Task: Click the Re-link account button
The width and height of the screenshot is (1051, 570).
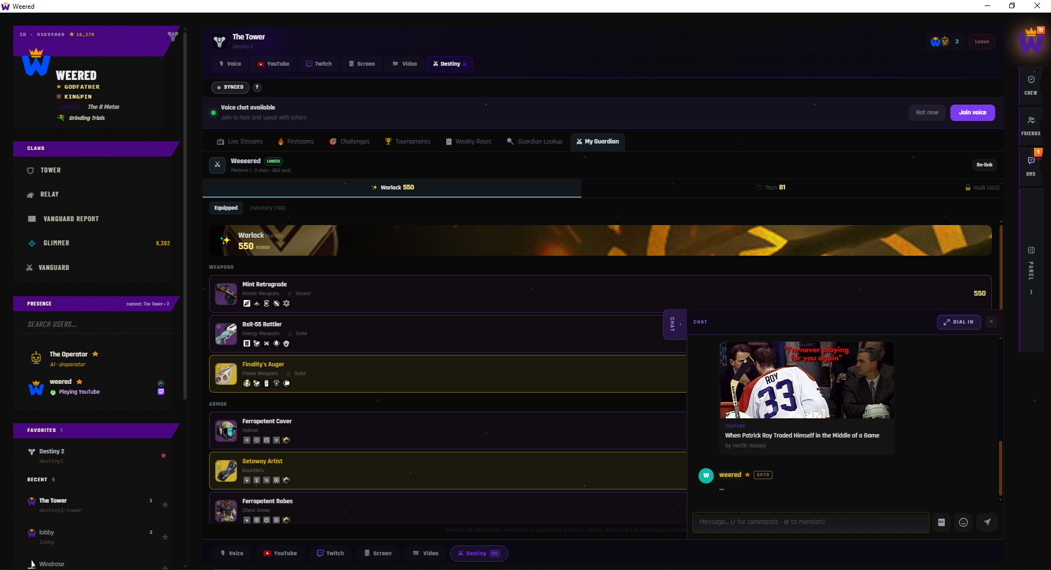Action: click(984, 165)
